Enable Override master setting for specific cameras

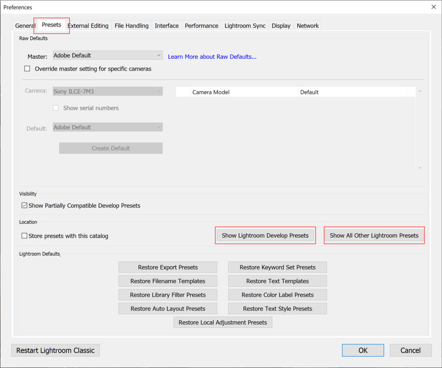27,68
